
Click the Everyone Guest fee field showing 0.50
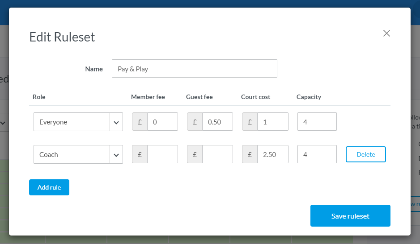(x=217, y=122)
